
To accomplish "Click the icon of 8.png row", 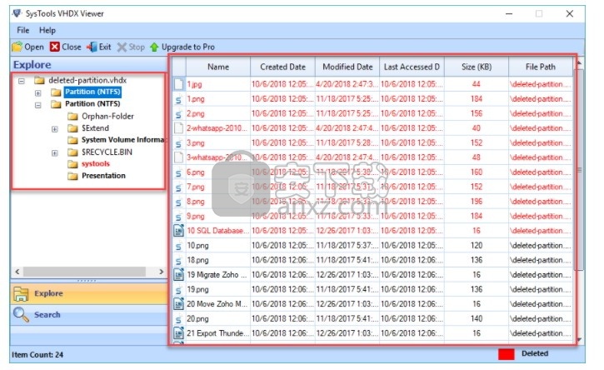I will (179, 202).
